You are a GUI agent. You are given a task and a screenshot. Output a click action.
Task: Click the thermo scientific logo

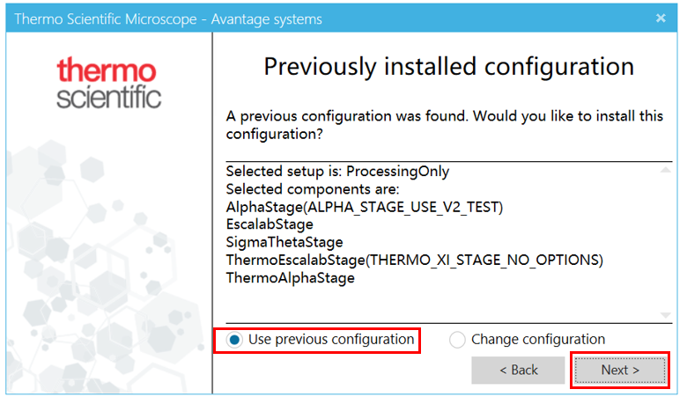point(108,83)
